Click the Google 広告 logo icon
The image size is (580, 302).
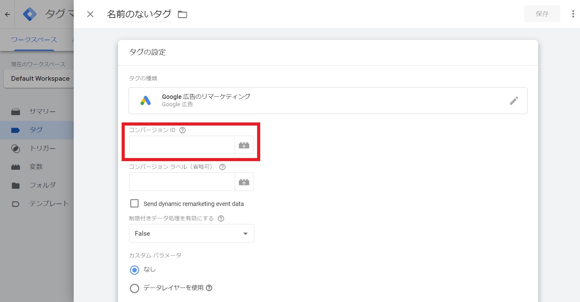click(146, 100)
